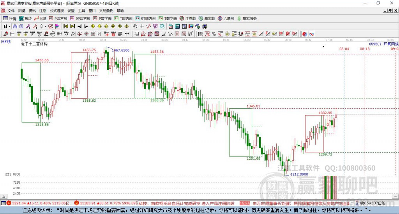Image resolution: width=399 pixels, height=214 pixels.
Task: Click the calculator icon in the toolbar
Action: coord(178,26)
